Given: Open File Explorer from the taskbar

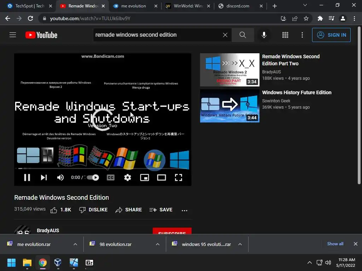Looking at the screenshot, I should click(27, 263).
